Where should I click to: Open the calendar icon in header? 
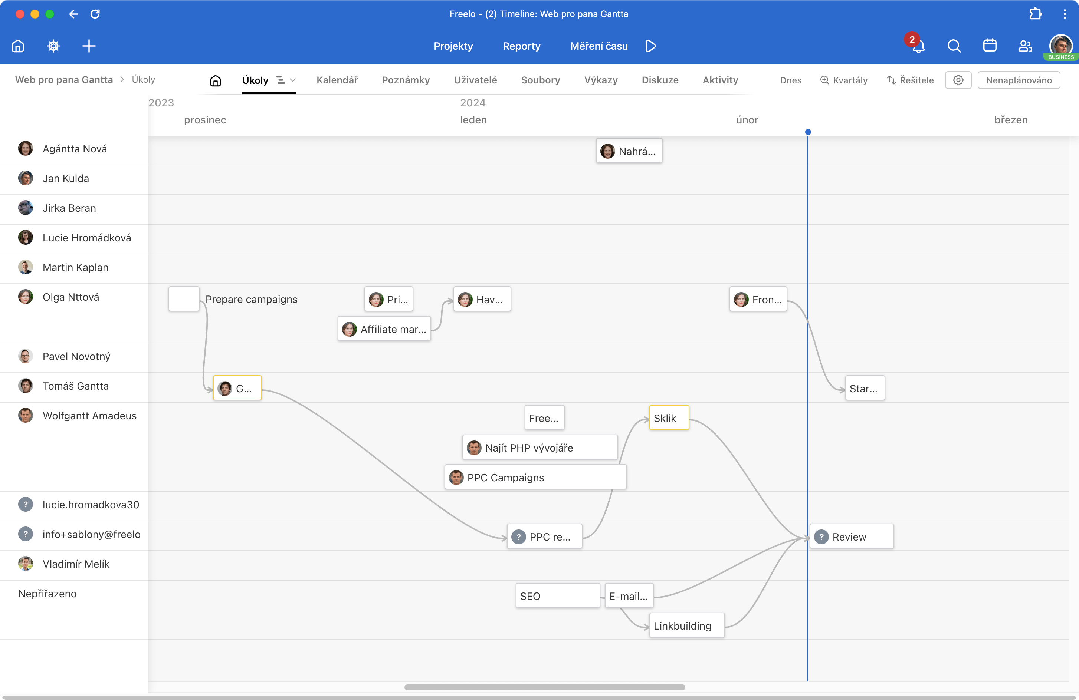[990, 46]
